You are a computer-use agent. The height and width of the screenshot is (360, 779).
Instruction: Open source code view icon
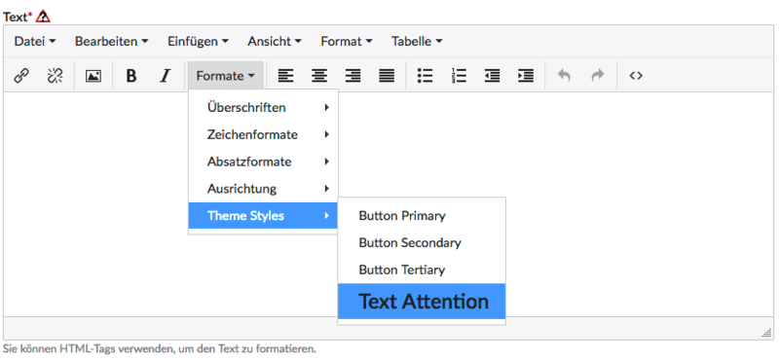coord(636,76)
